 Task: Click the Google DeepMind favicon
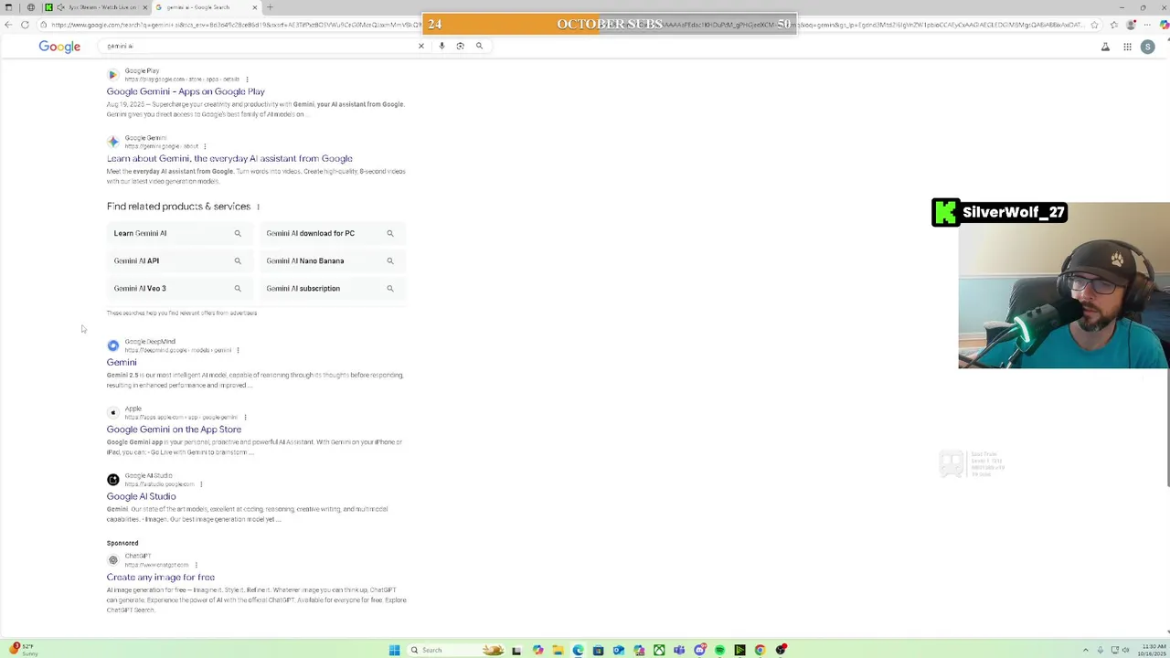point(113,345)
